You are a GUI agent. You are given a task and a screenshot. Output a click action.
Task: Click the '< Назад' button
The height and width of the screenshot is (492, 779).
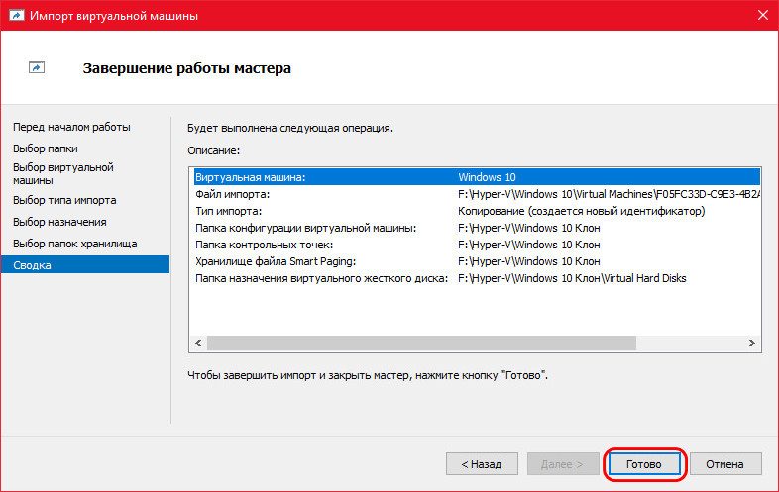482,463
